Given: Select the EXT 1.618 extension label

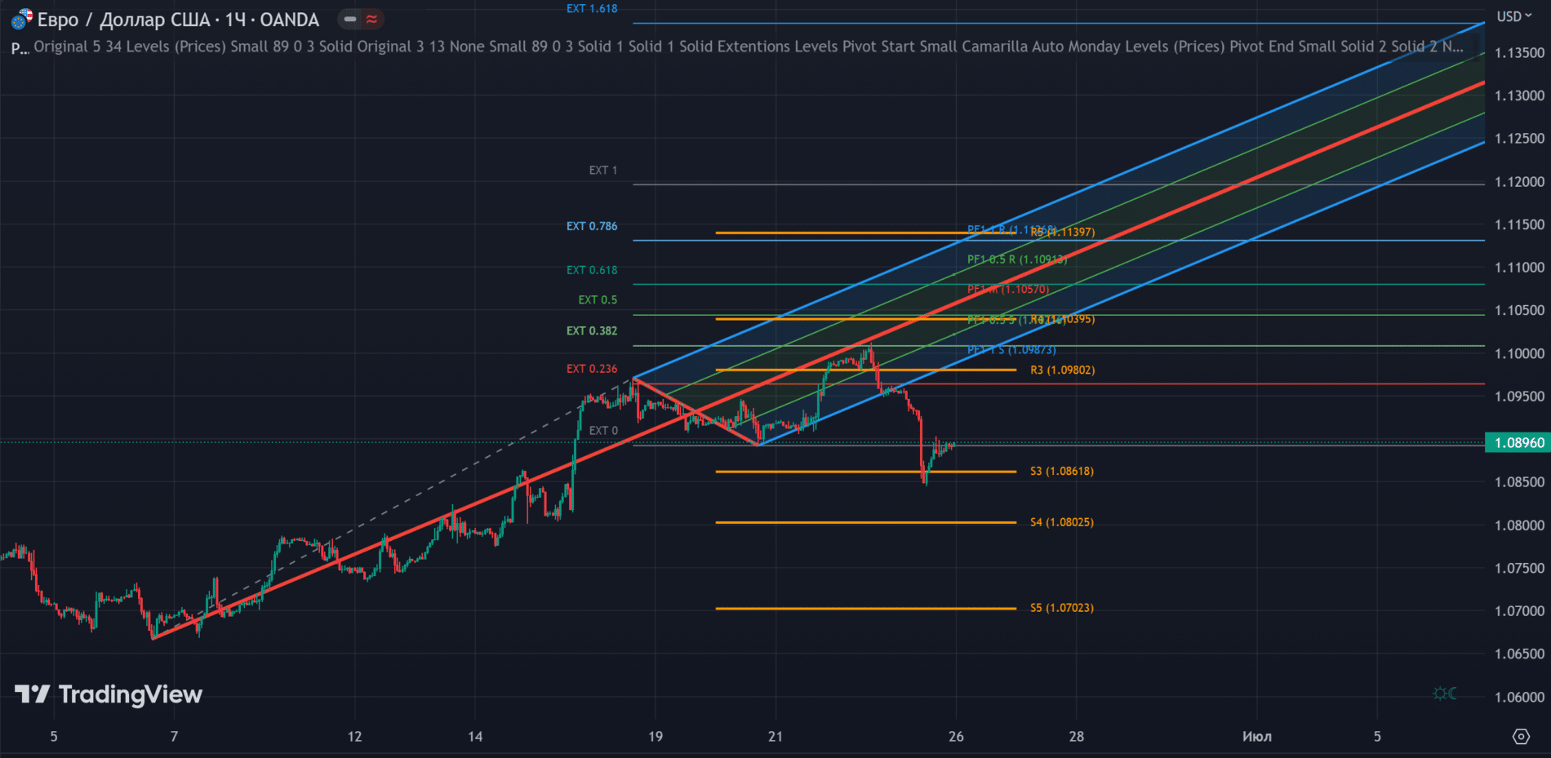Looking at the screenshot, I should (592, 9).
